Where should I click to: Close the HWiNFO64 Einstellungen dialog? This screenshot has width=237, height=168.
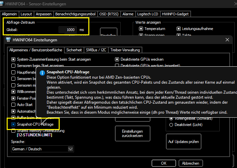click(227, 40)
